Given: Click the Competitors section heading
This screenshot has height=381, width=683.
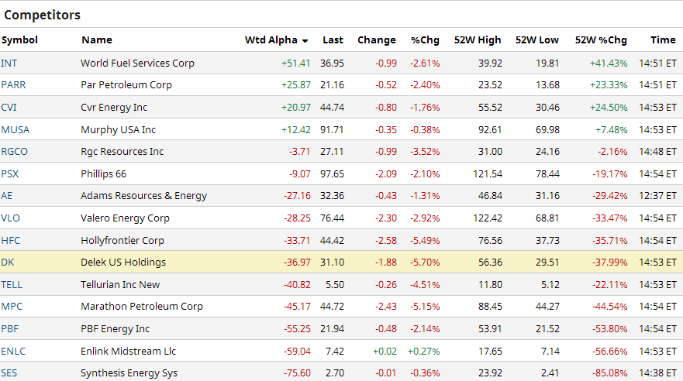Looking at the screenshot, I should point(43,15).
